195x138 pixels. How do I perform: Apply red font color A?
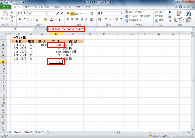51,19
